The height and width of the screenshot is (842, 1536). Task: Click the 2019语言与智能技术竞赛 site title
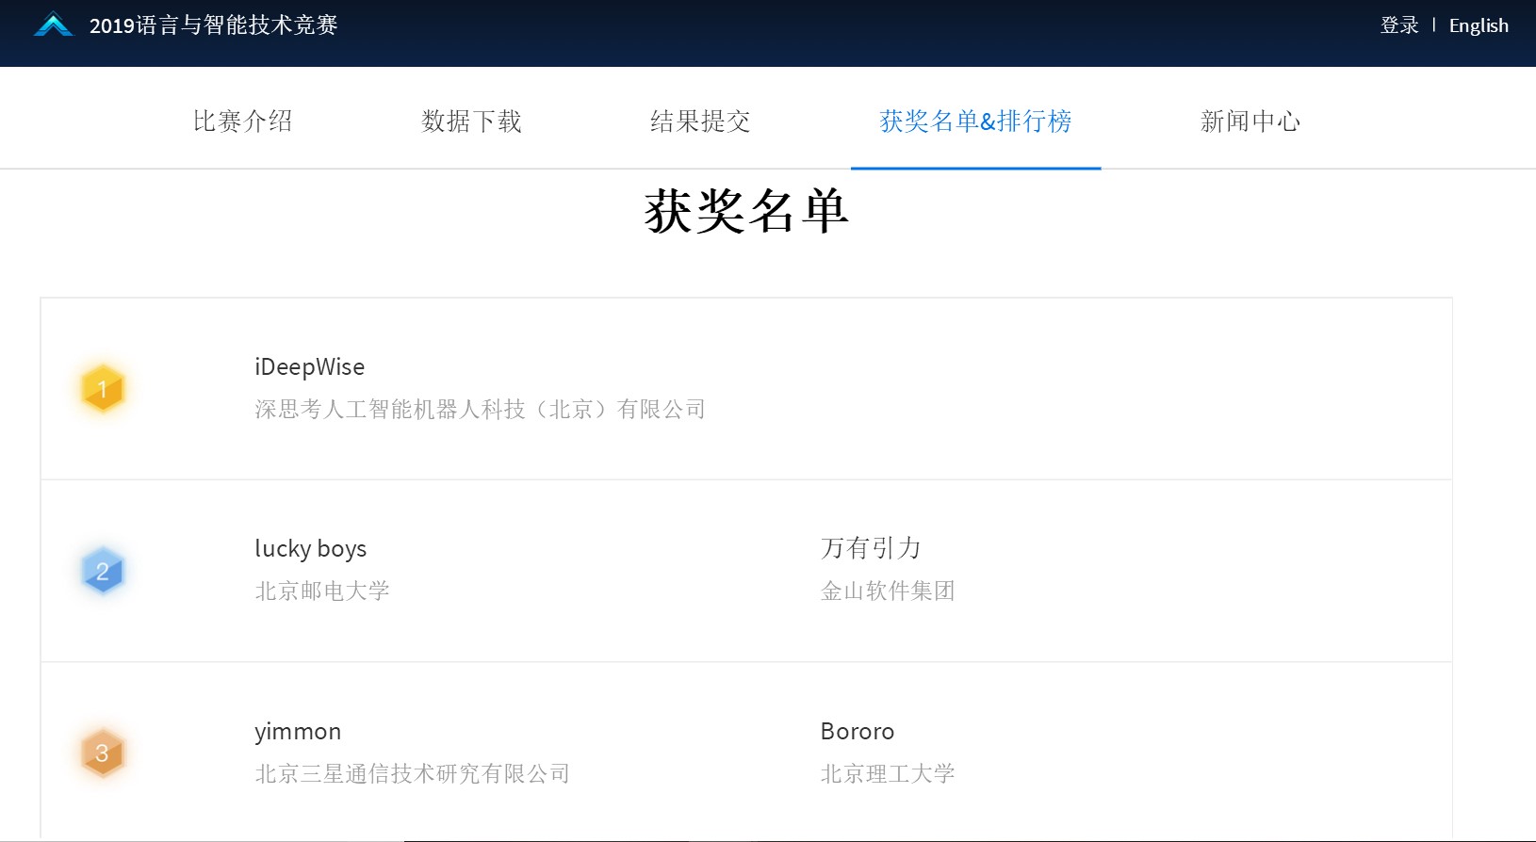(x=214, y=25)
